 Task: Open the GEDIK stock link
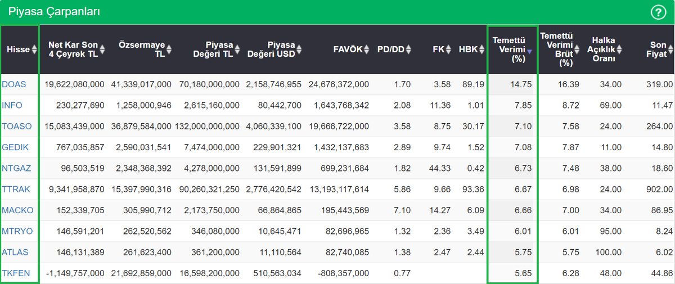(x=15, y=147)
